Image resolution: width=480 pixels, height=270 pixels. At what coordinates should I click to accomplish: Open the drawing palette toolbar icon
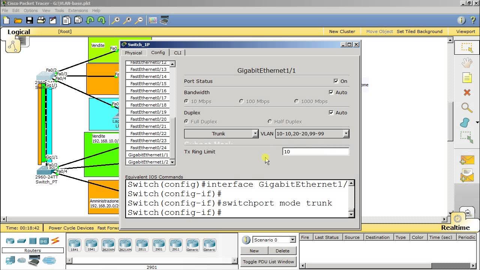point(153,20)
